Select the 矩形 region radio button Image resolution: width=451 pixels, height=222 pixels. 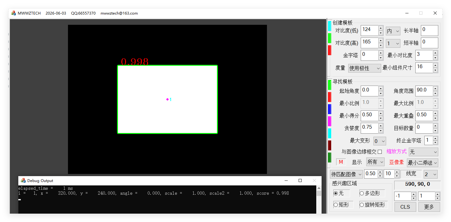click(336, 205)
